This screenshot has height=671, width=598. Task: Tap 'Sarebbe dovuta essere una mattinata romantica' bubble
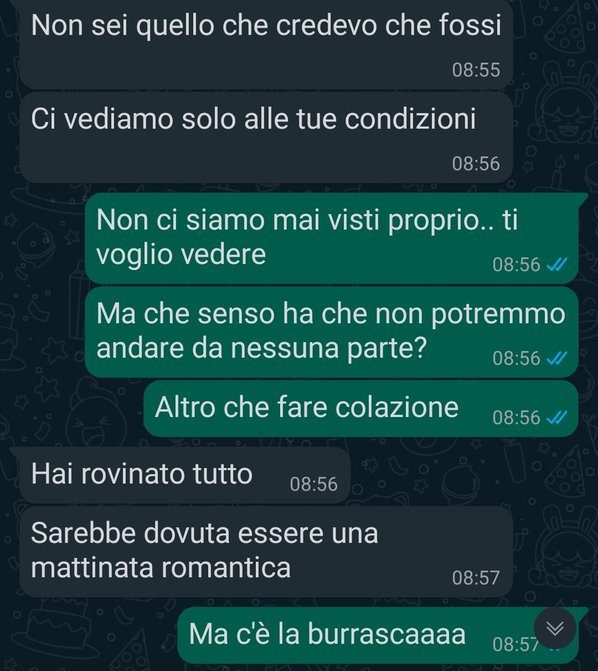266,551
